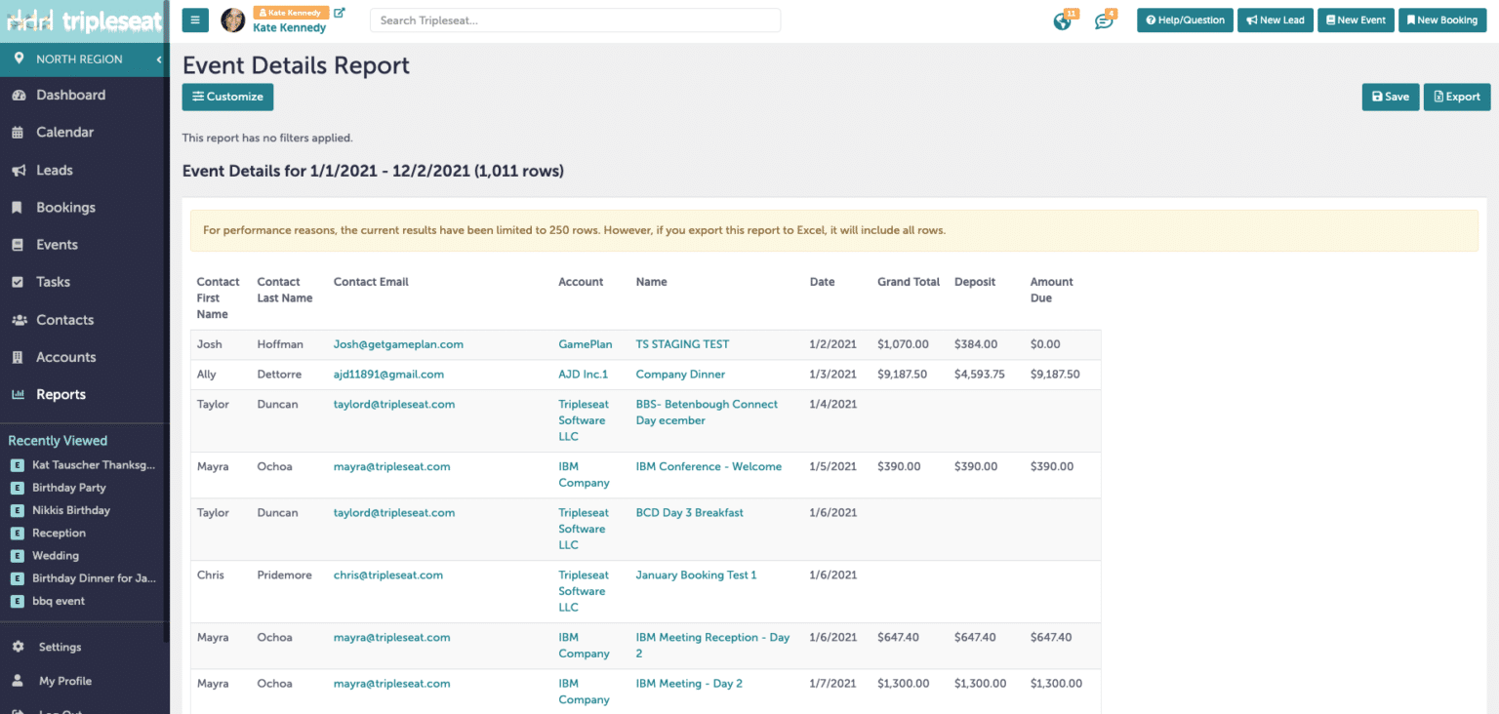The image size is (1499, 714).
Task: Select Reports in the sidebar
Action: (61, 395)
